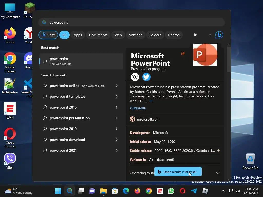Image resolution: width=263 pixels, height=197 pixels.
Task: Switch to the Settings filter
Action: tap(136, 35)
